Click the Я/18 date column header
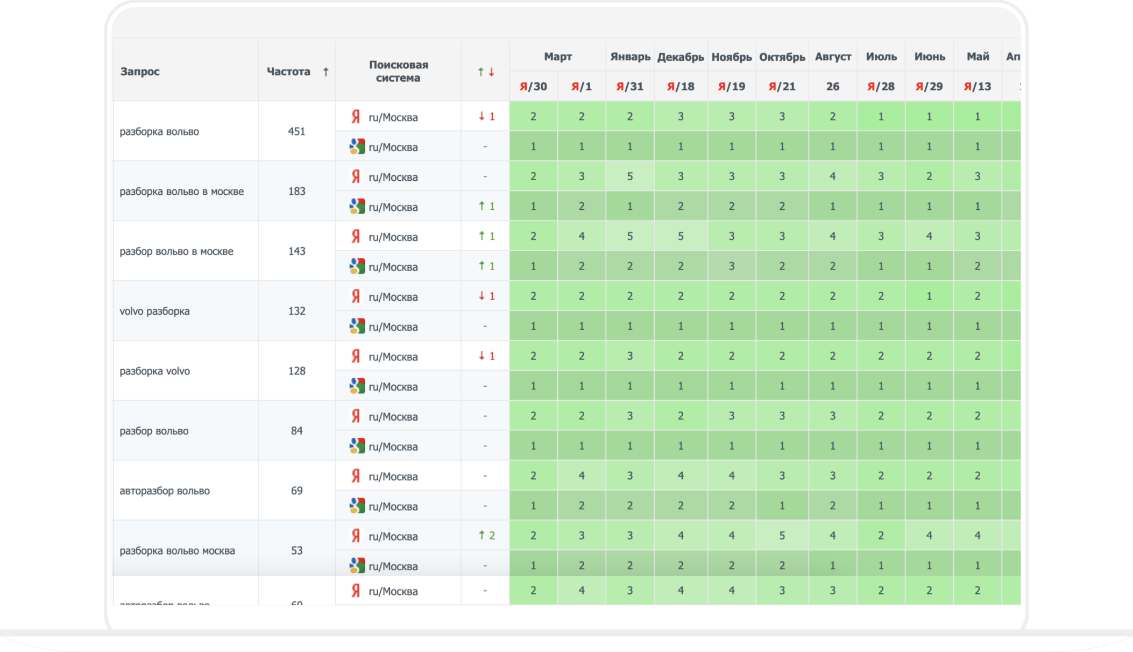1133x652 pixels. 681,87
